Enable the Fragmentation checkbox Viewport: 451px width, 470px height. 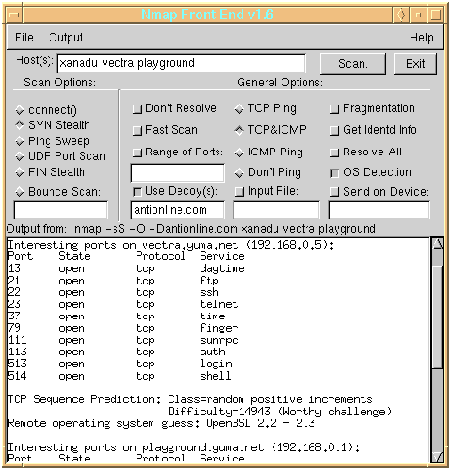coord(335,109)
